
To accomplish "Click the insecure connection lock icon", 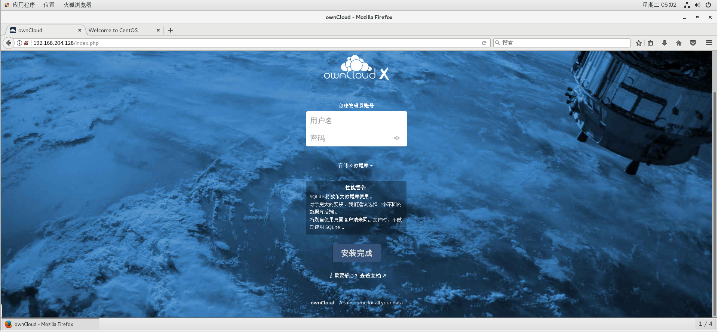I will click(x=26, y=43).
